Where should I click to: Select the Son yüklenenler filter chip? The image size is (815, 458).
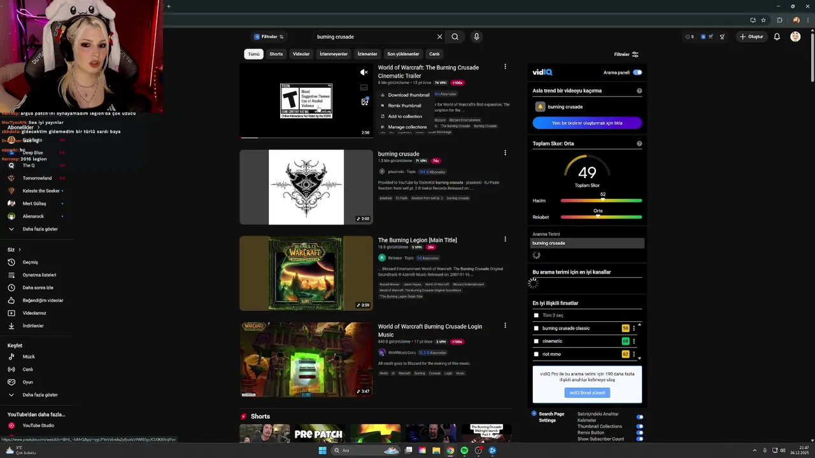403,54
